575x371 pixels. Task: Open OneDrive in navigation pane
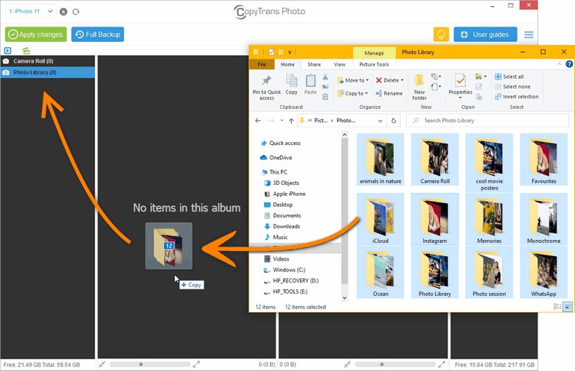pyautogui.click(x=276, y=158)
